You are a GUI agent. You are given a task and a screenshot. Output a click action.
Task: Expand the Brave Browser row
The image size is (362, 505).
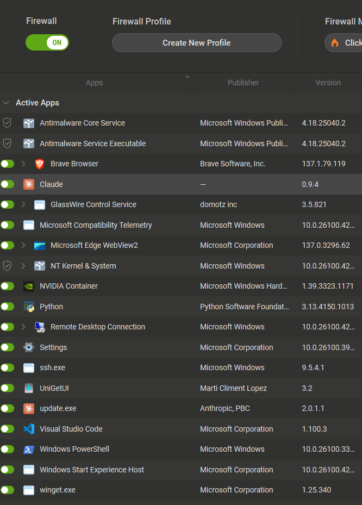(x=23, y=164)
